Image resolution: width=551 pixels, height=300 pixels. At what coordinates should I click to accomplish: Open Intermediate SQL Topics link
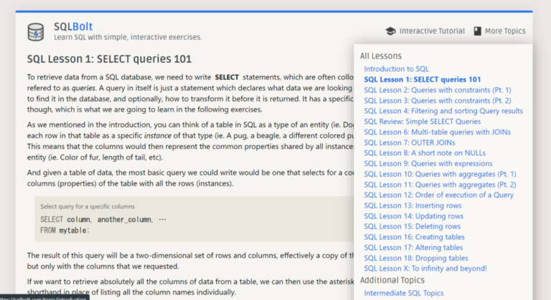coord(403,293)
